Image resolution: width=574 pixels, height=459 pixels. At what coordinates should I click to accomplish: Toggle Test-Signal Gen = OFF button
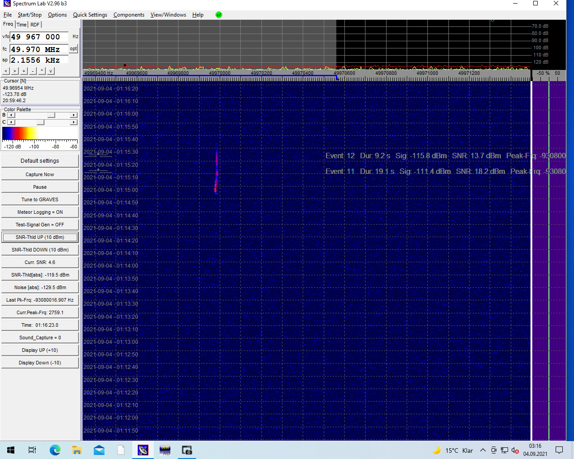40,225
